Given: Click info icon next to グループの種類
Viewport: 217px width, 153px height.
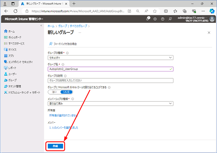Looking at the screenshot, I should point(67,53).
